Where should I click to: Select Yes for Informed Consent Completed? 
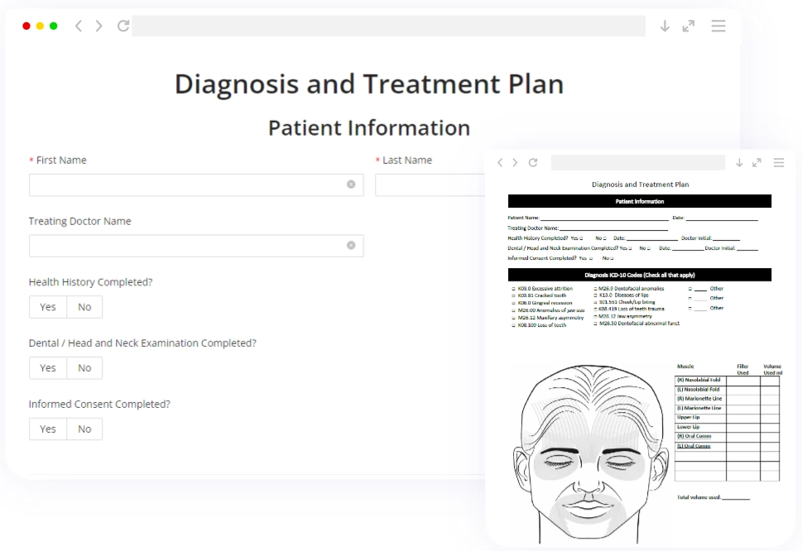pyautogui.click(x=47, y=429)
